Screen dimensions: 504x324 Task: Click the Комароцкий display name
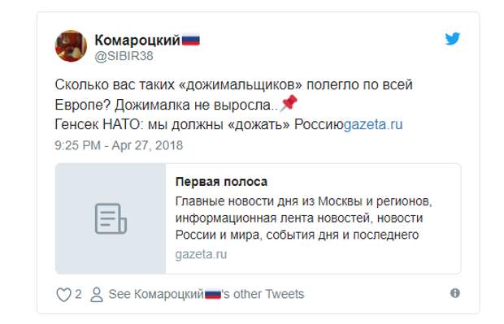[137, 40]
